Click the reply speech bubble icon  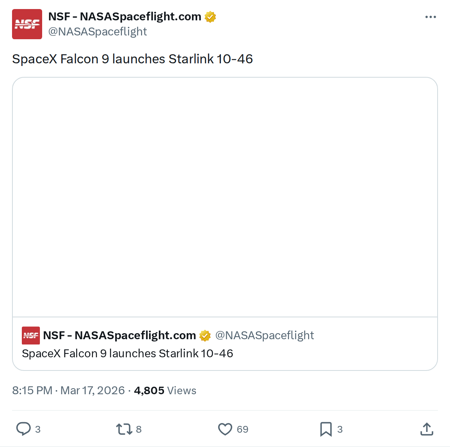click(x=23, y=429)
